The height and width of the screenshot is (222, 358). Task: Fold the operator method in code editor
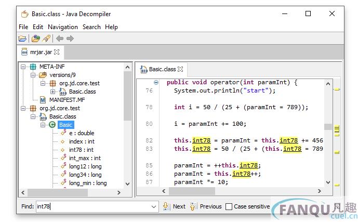pyautogui.click(x=156, y=82)
